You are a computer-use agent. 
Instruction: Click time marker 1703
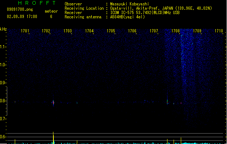[x=67, y=31]
